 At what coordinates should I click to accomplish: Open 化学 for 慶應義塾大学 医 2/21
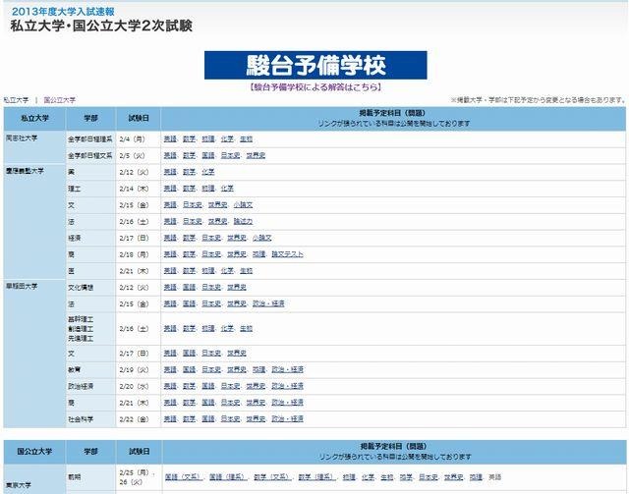coord(227,271)
